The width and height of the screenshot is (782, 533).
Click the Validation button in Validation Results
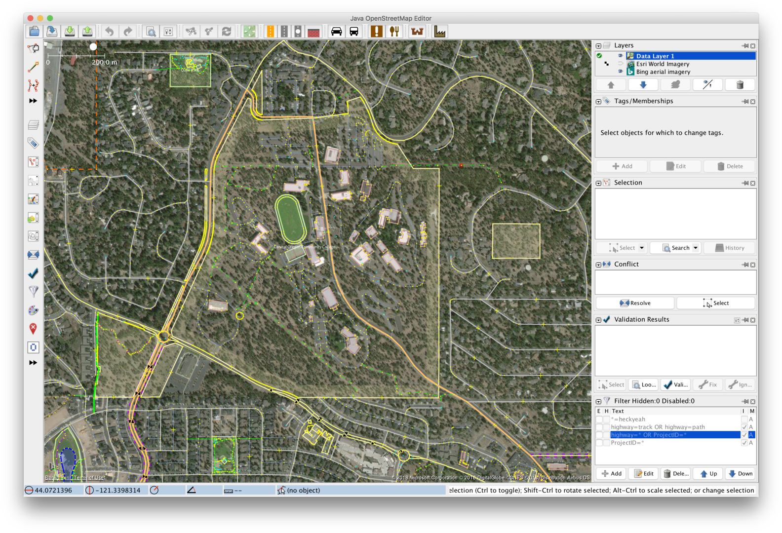(675, 384)
